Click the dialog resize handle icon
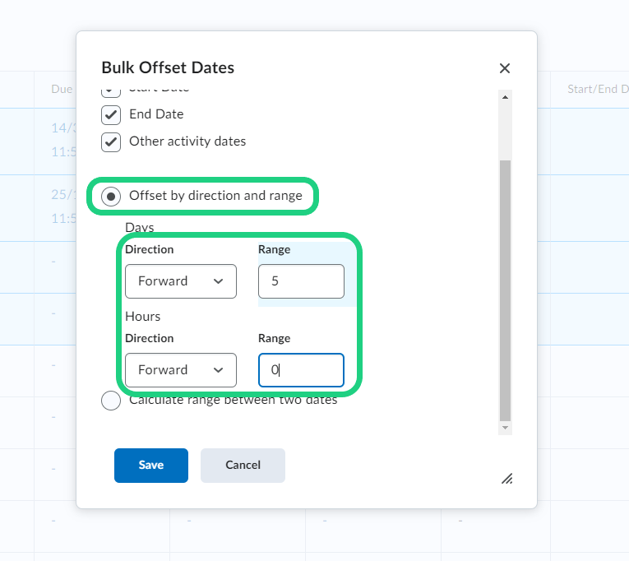Viewport: 629px width, 561px height. click(x=506, y=478)
